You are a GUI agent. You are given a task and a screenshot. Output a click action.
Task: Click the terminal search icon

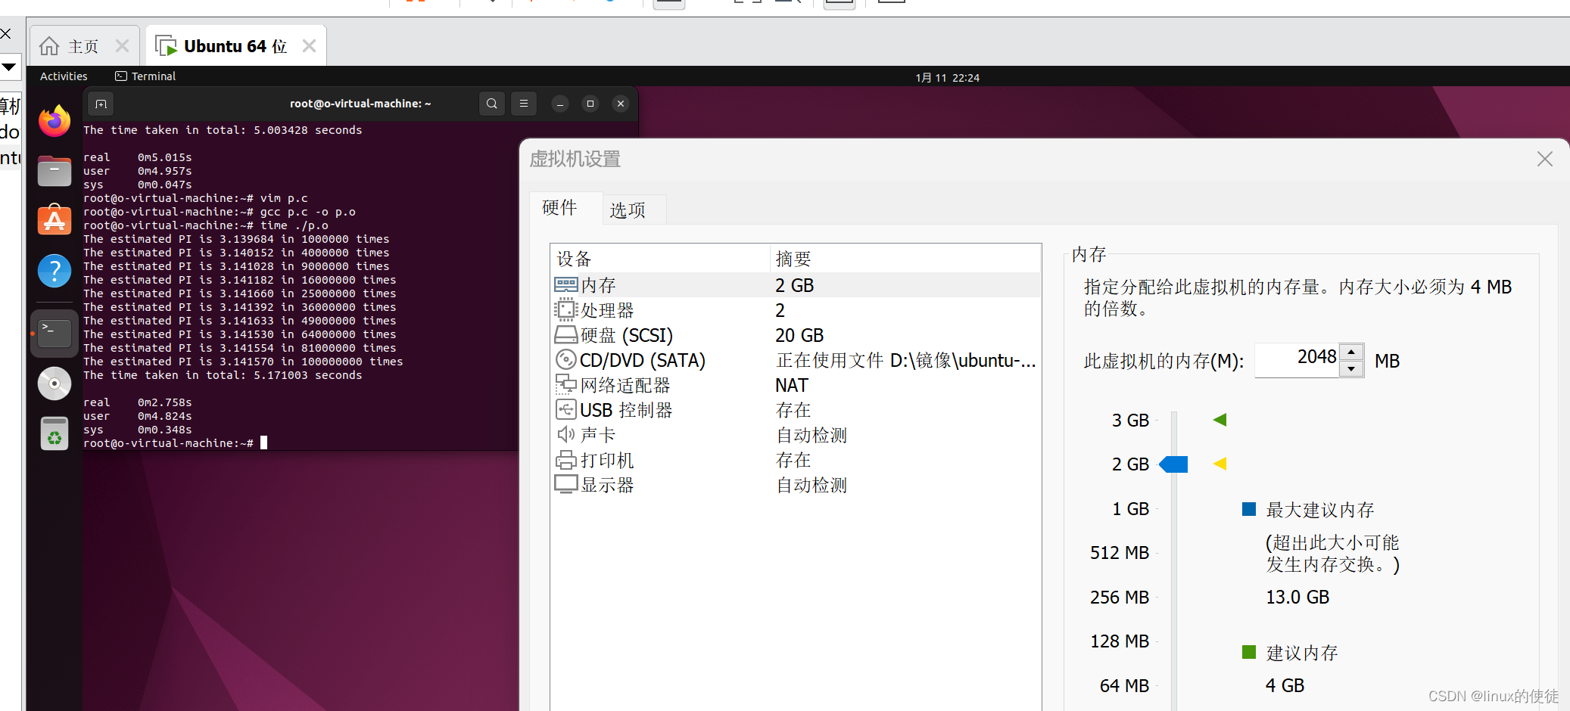[x=492, y=104]
